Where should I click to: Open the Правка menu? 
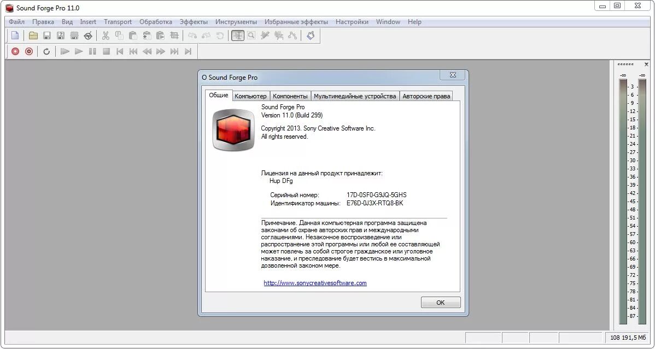(43, 22)
